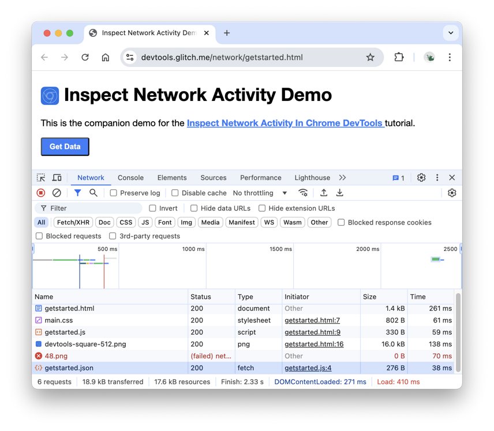
Task: Click the browser address bar URL
Action: pyautogui.click(x=222, y=57)
